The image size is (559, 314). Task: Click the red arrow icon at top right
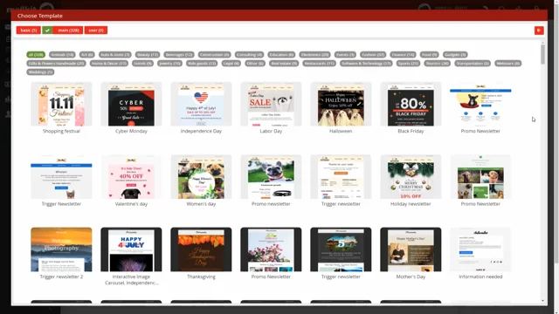click(x=539, y=31)
